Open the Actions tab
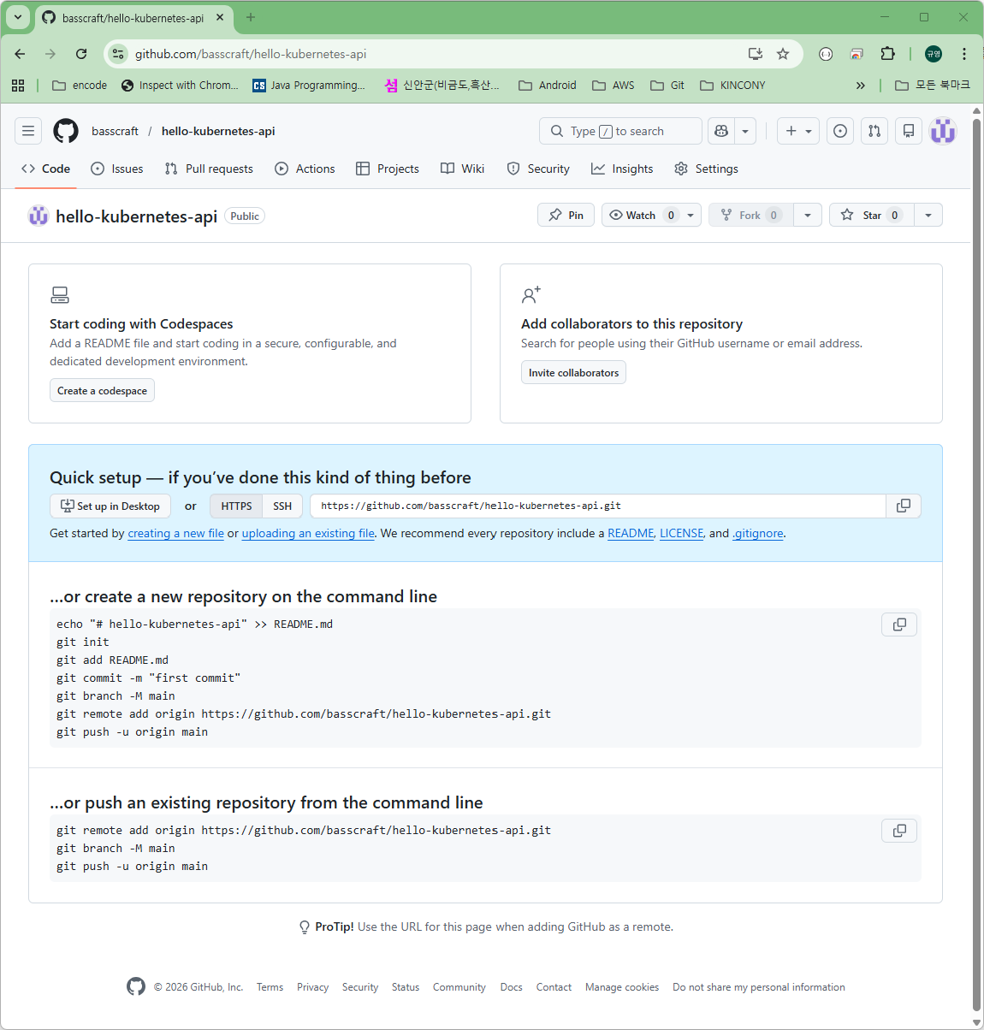Viewport: 984px width, 1030px height. tap(305, 169)
